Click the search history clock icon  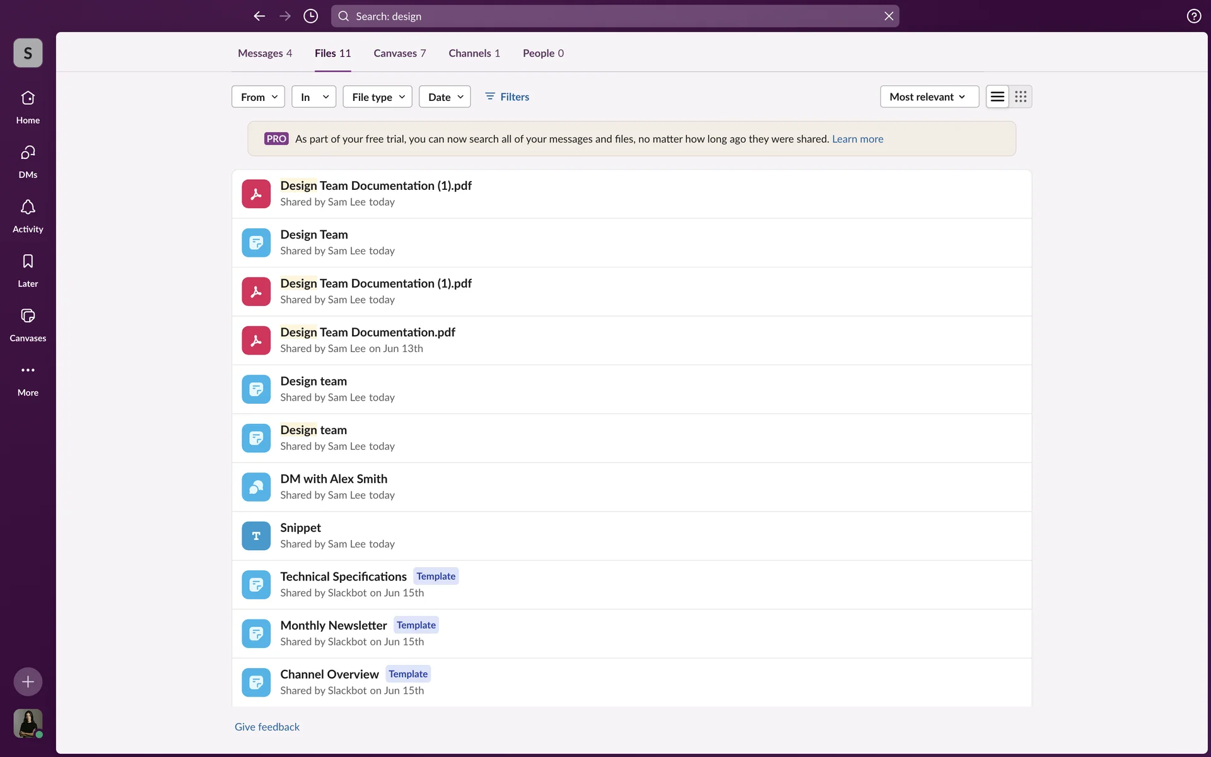(x=310, y=16)
